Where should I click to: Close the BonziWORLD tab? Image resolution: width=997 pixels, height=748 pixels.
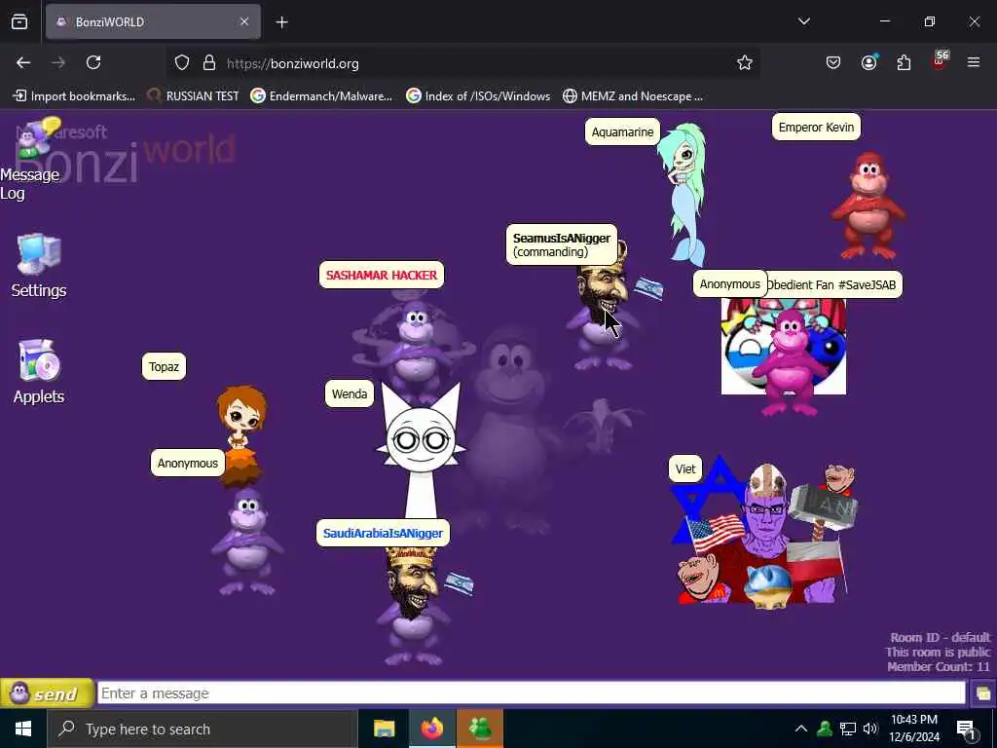(244, 21)
